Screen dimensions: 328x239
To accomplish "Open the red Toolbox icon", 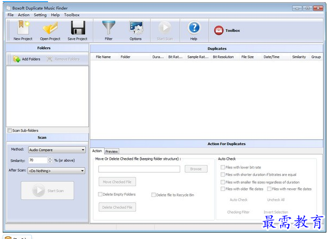I will [x=218, y=31].
